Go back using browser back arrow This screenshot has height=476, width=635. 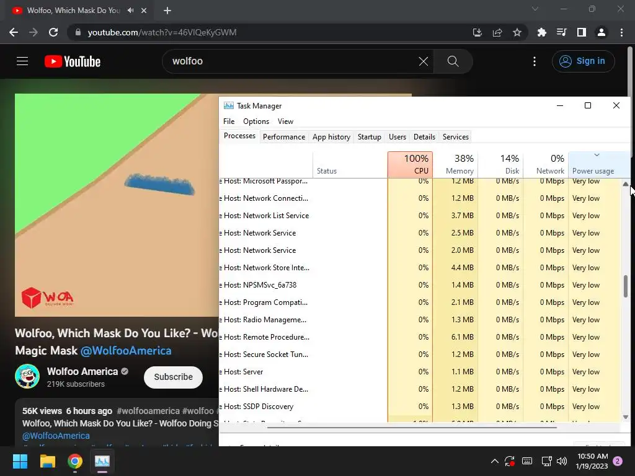pos(14,32)
